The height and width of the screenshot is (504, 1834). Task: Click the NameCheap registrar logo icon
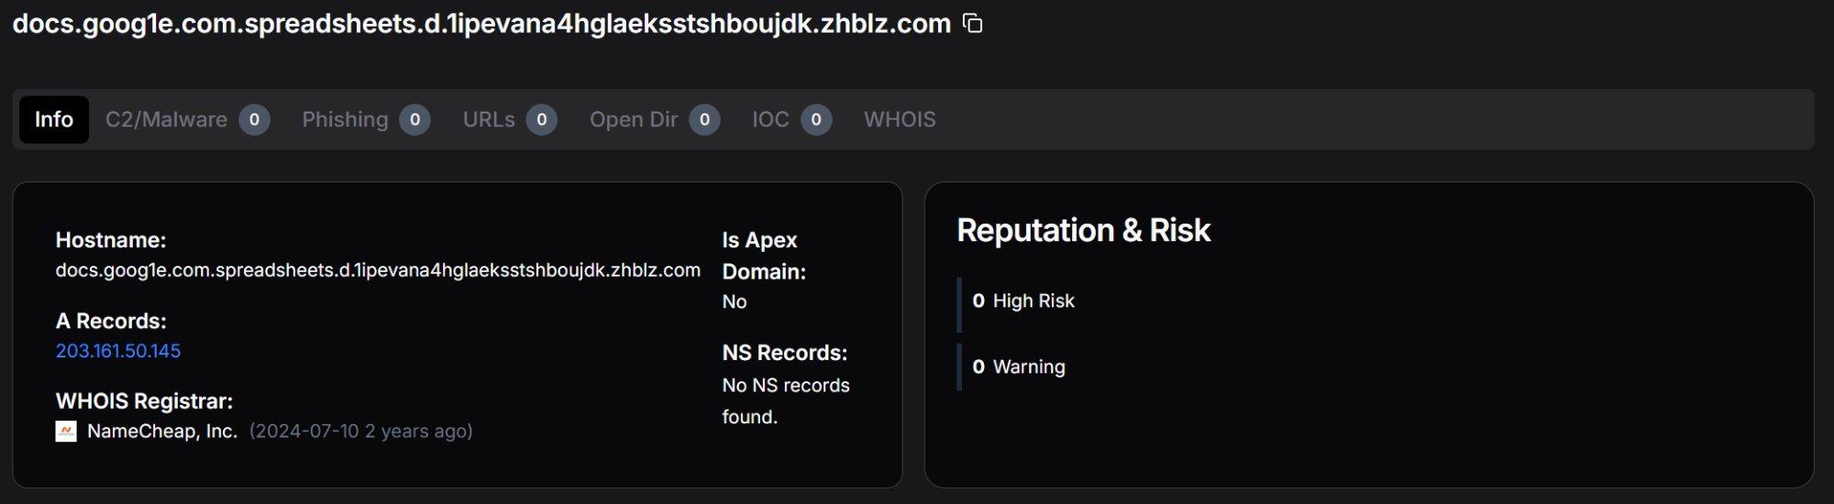click(x=66, y=431)
